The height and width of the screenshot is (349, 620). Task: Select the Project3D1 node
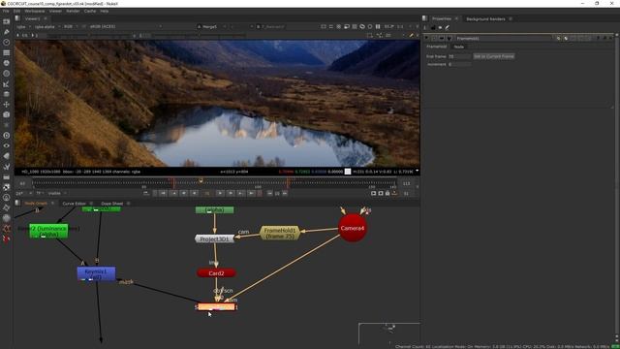(214, 239)
